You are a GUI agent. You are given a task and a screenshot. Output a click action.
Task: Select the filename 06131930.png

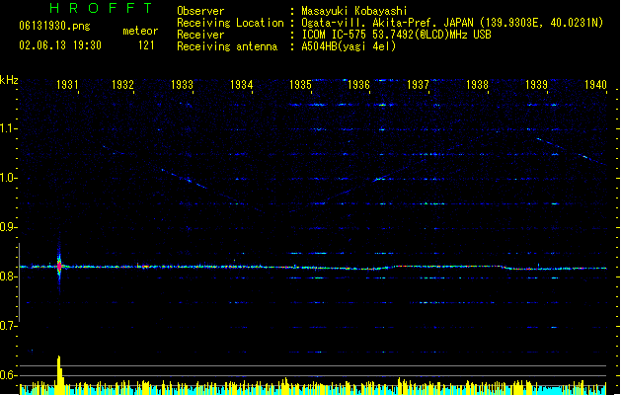pyautogui.click(x=54, y=26)
